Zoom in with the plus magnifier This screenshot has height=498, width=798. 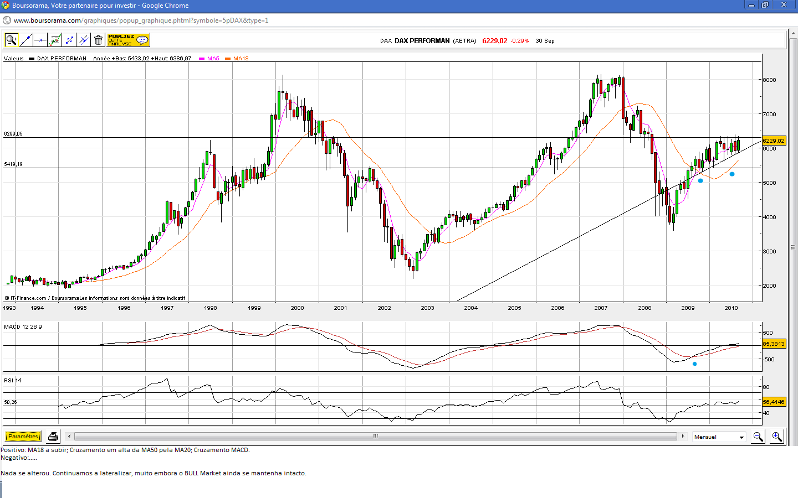point(777,437)
